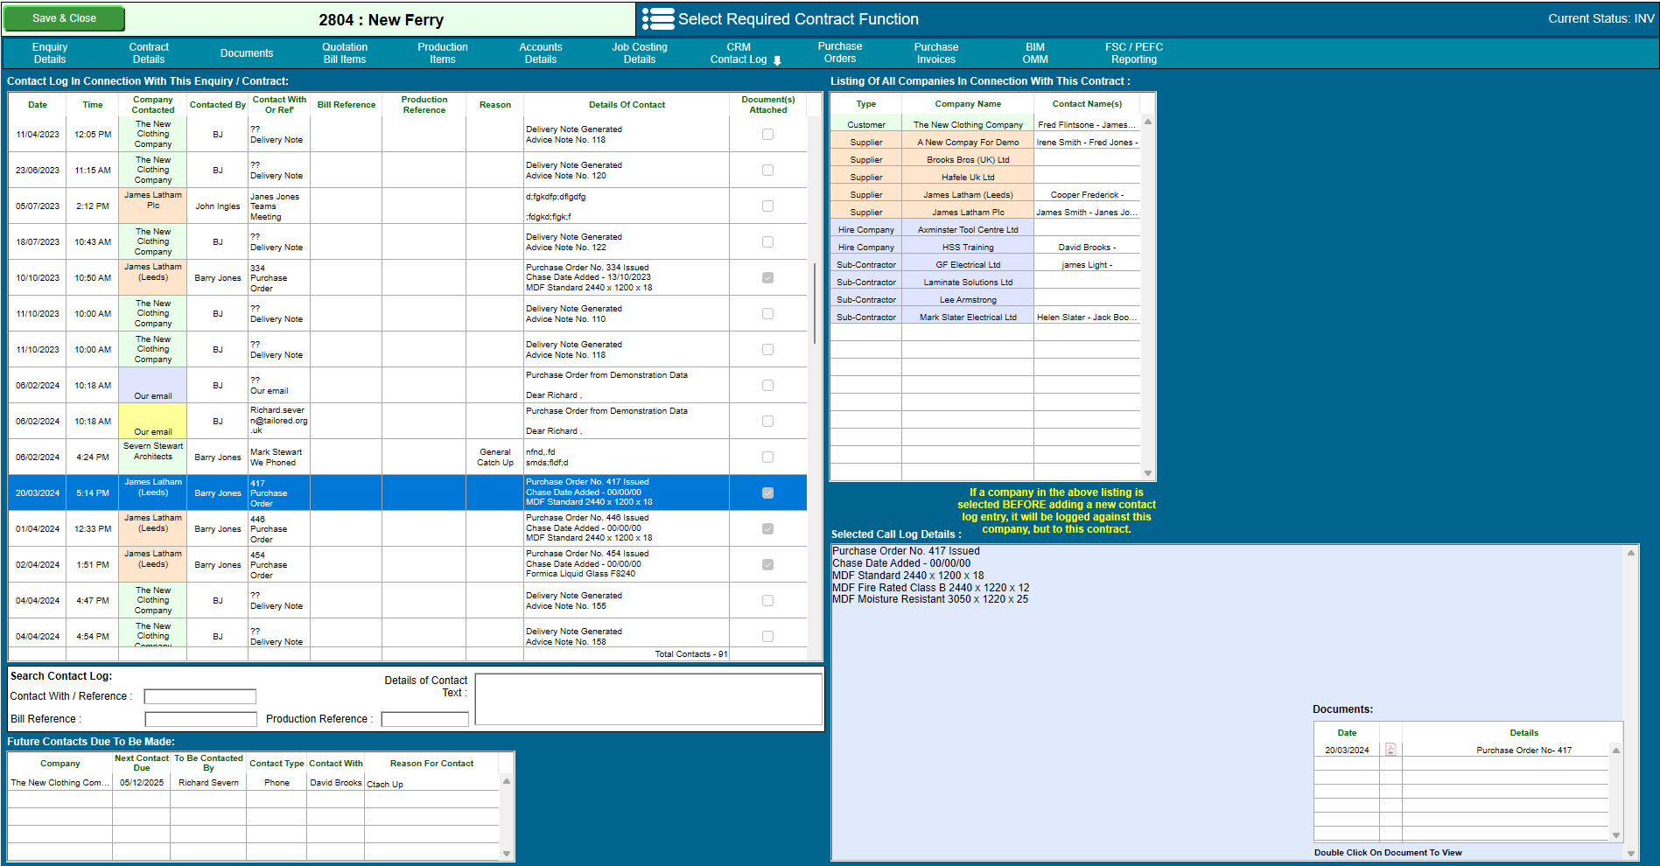Click the Details of Contact Text box
The width and height of the screenshot is (1660, 866).
(648, 699)
